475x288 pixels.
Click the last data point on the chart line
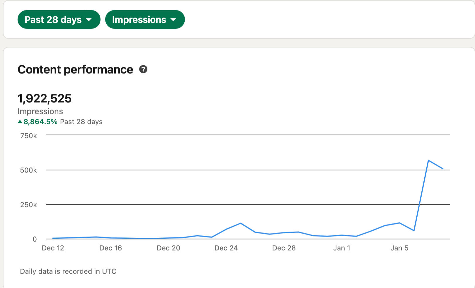[443, 169]
